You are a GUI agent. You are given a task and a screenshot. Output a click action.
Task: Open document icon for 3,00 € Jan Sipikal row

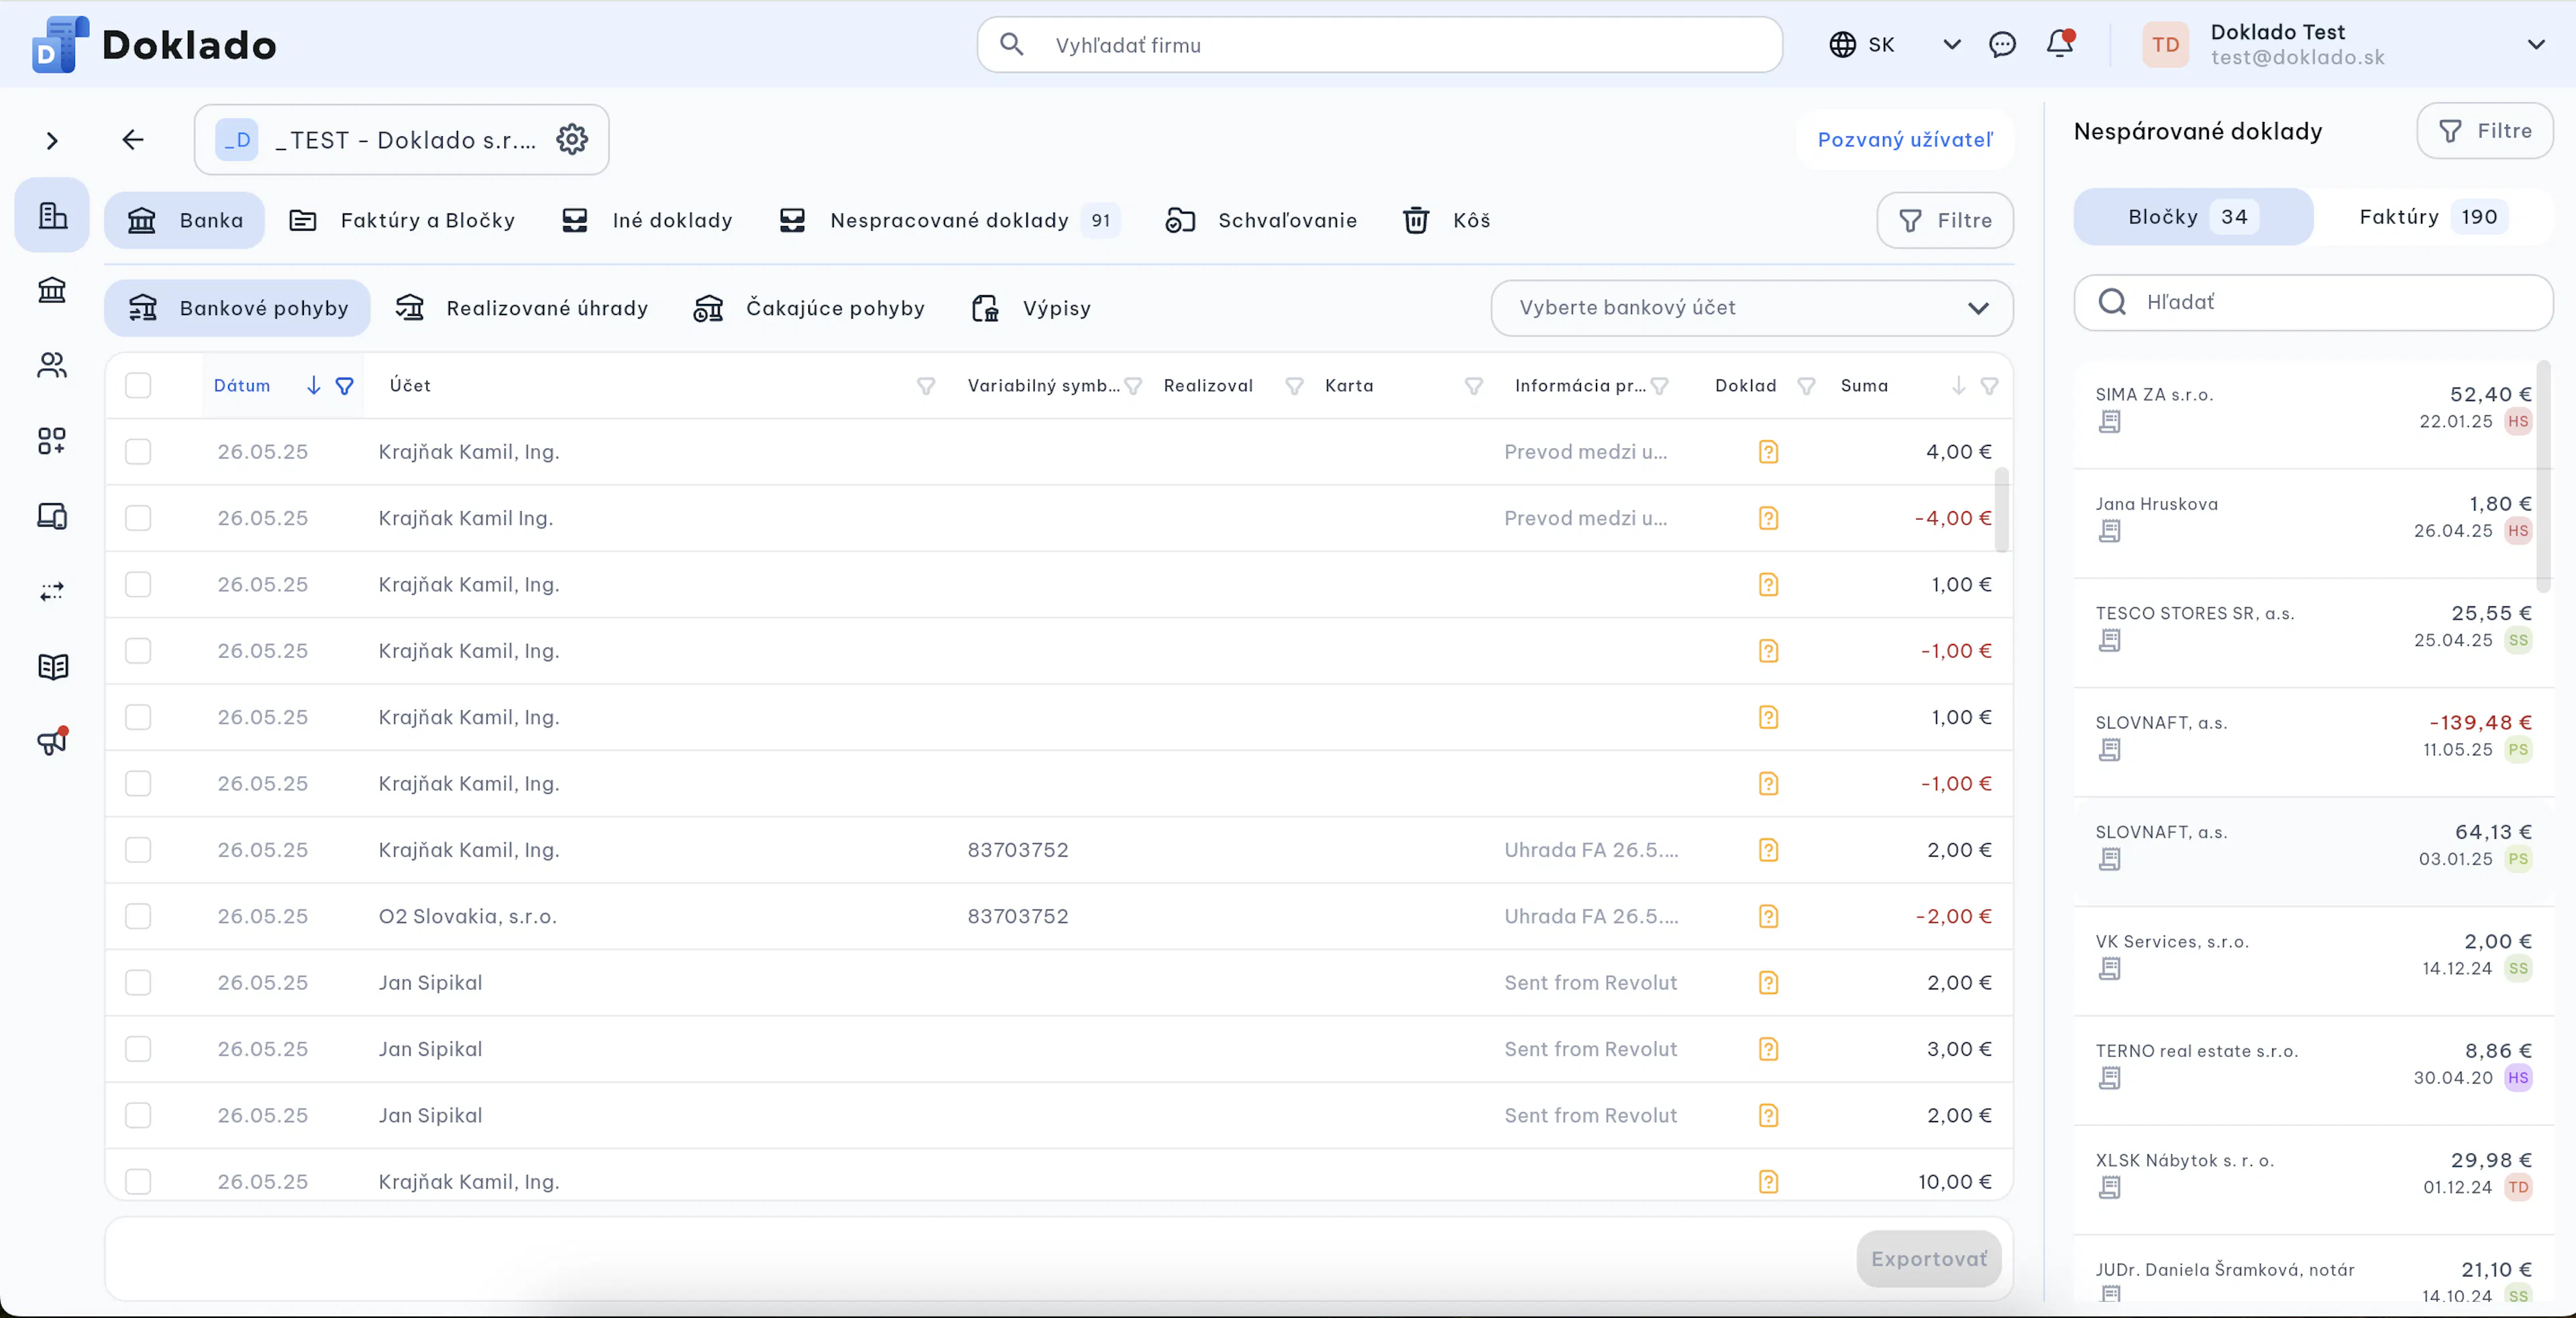point(1768,1049)
